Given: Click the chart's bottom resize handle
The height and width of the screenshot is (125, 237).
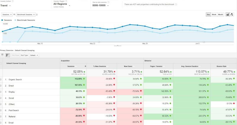Looking at the screenshot, I should tap(118, 46).
